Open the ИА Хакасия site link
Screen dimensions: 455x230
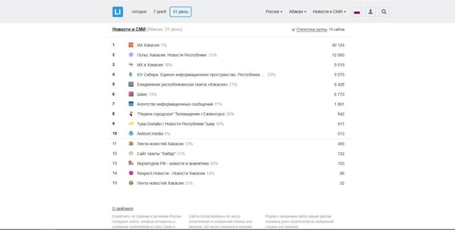(148, 45)
